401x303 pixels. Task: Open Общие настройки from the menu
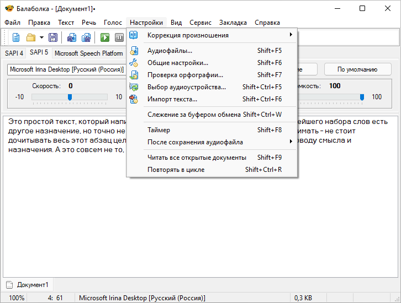click(x=177, y=63)
